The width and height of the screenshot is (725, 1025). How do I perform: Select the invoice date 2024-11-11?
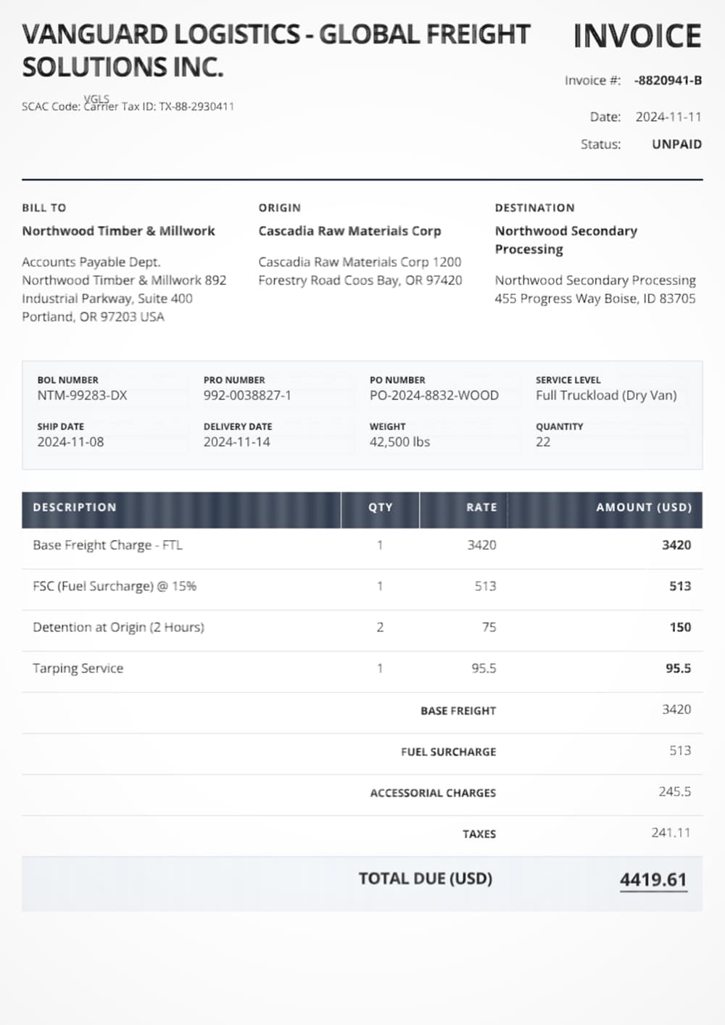(668, 117)
